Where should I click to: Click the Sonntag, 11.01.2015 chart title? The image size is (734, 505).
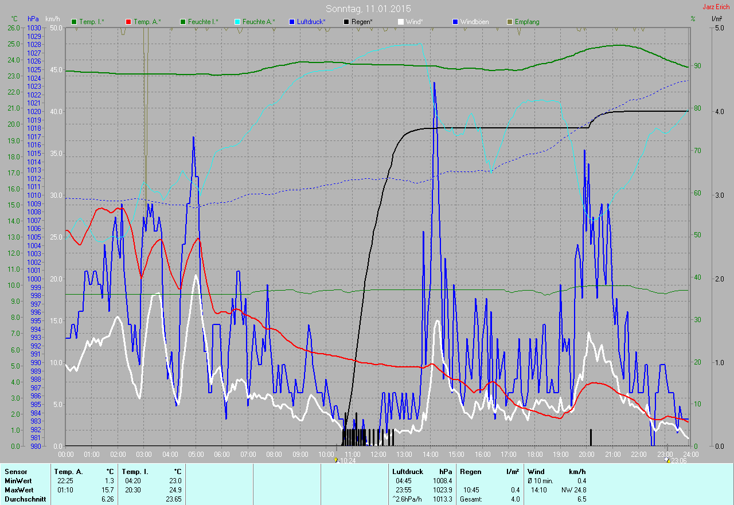point(368,9)
